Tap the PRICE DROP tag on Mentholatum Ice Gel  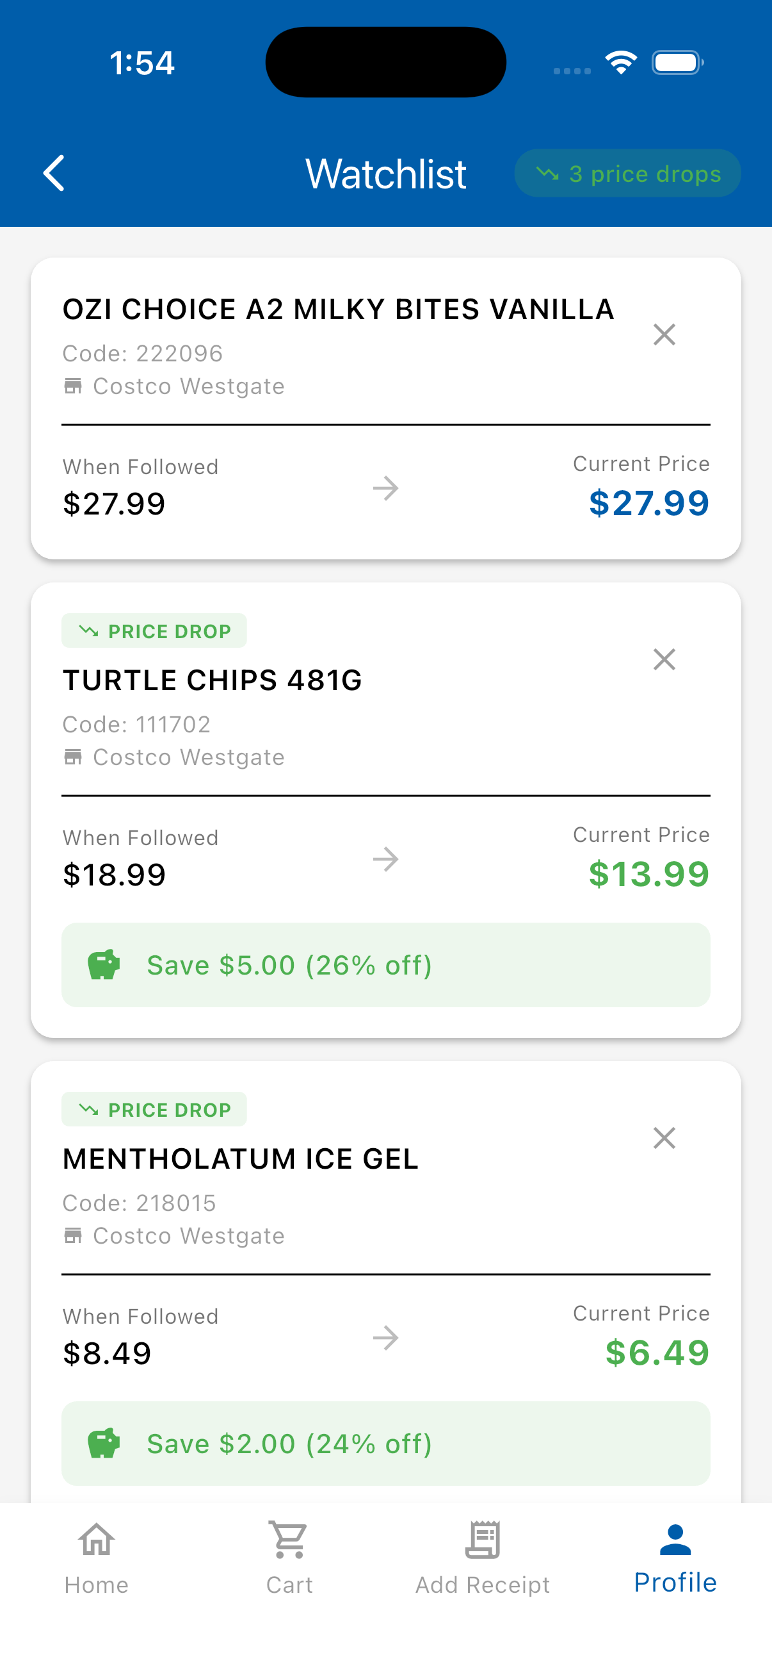(x=154, y=1109)
